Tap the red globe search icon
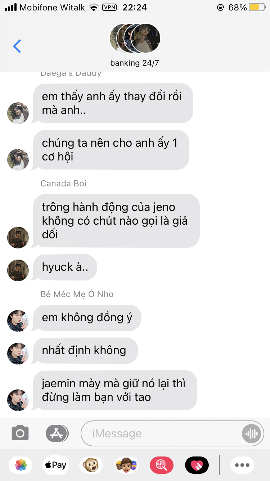Image resolution: width=270 pixels, height=481 pixels. [x=162, y=465]
